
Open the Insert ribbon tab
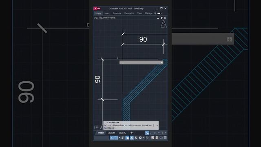pos(107,13)
